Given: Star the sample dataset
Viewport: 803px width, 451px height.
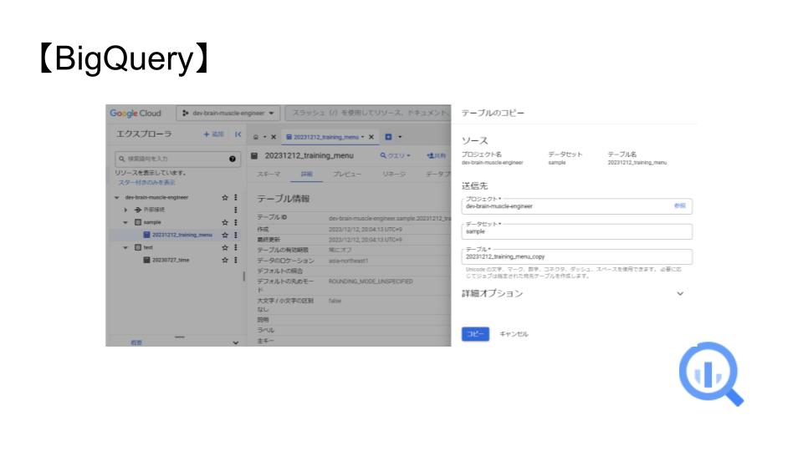Looking at the screenshot, I should (224, 222).
